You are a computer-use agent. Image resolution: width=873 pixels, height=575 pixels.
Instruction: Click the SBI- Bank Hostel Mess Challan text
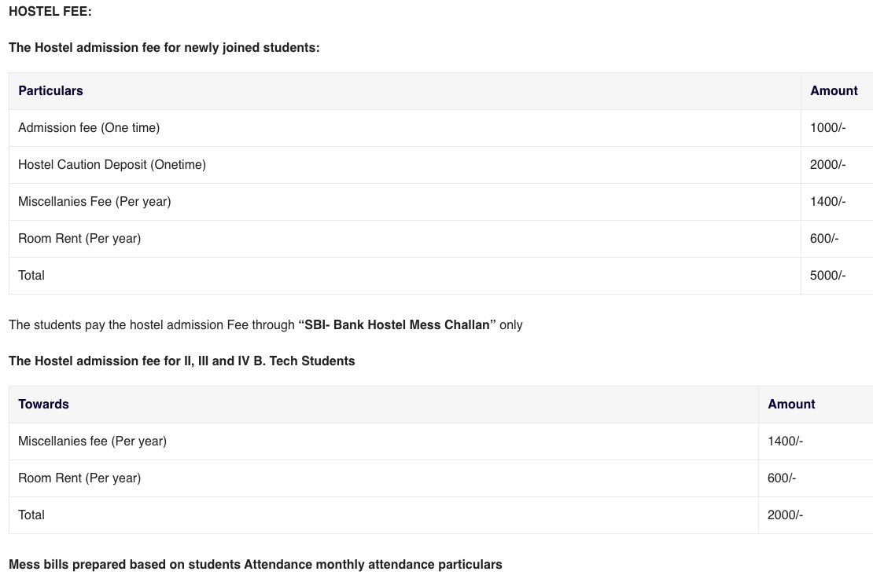397,325
